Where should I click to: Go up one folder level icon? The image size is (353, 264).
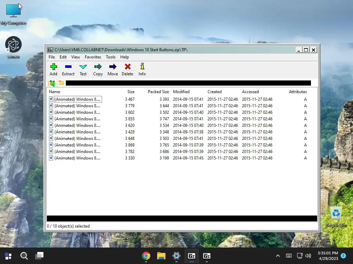[52, 83]
